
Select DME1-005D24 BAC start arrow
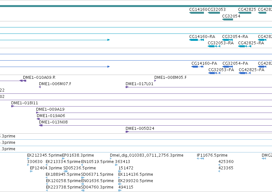[127, 132]
